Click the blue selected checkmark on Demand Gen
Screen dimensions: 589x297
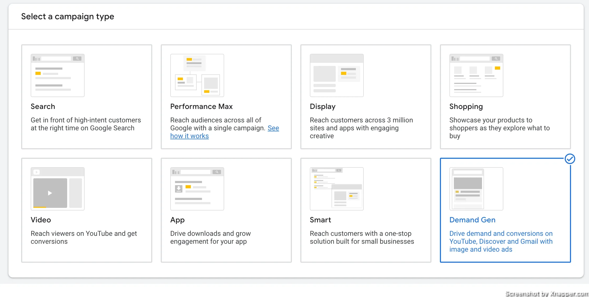[570, 159]
